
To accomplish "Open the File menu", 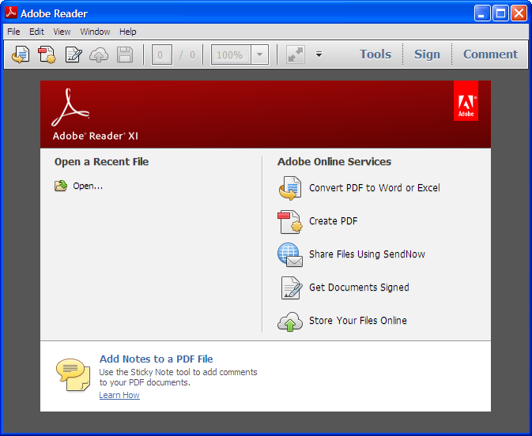I will coord(13,32).
